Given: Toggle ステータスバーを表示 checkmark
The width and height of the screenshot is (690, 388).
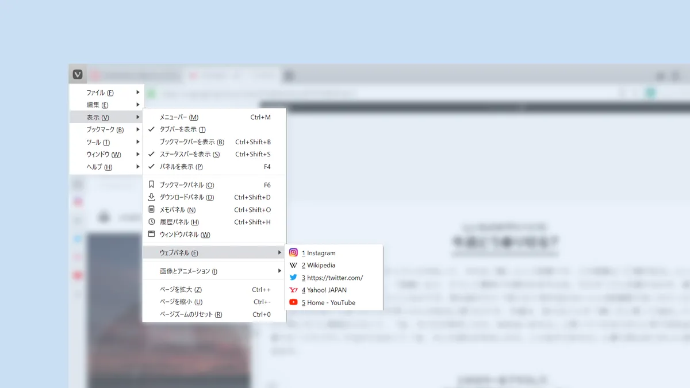Looking at the screenshot, I should [x=151, y=154].
